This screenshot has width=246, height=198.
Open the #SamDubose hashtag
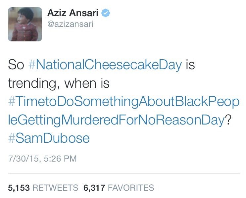pos(49,138)
